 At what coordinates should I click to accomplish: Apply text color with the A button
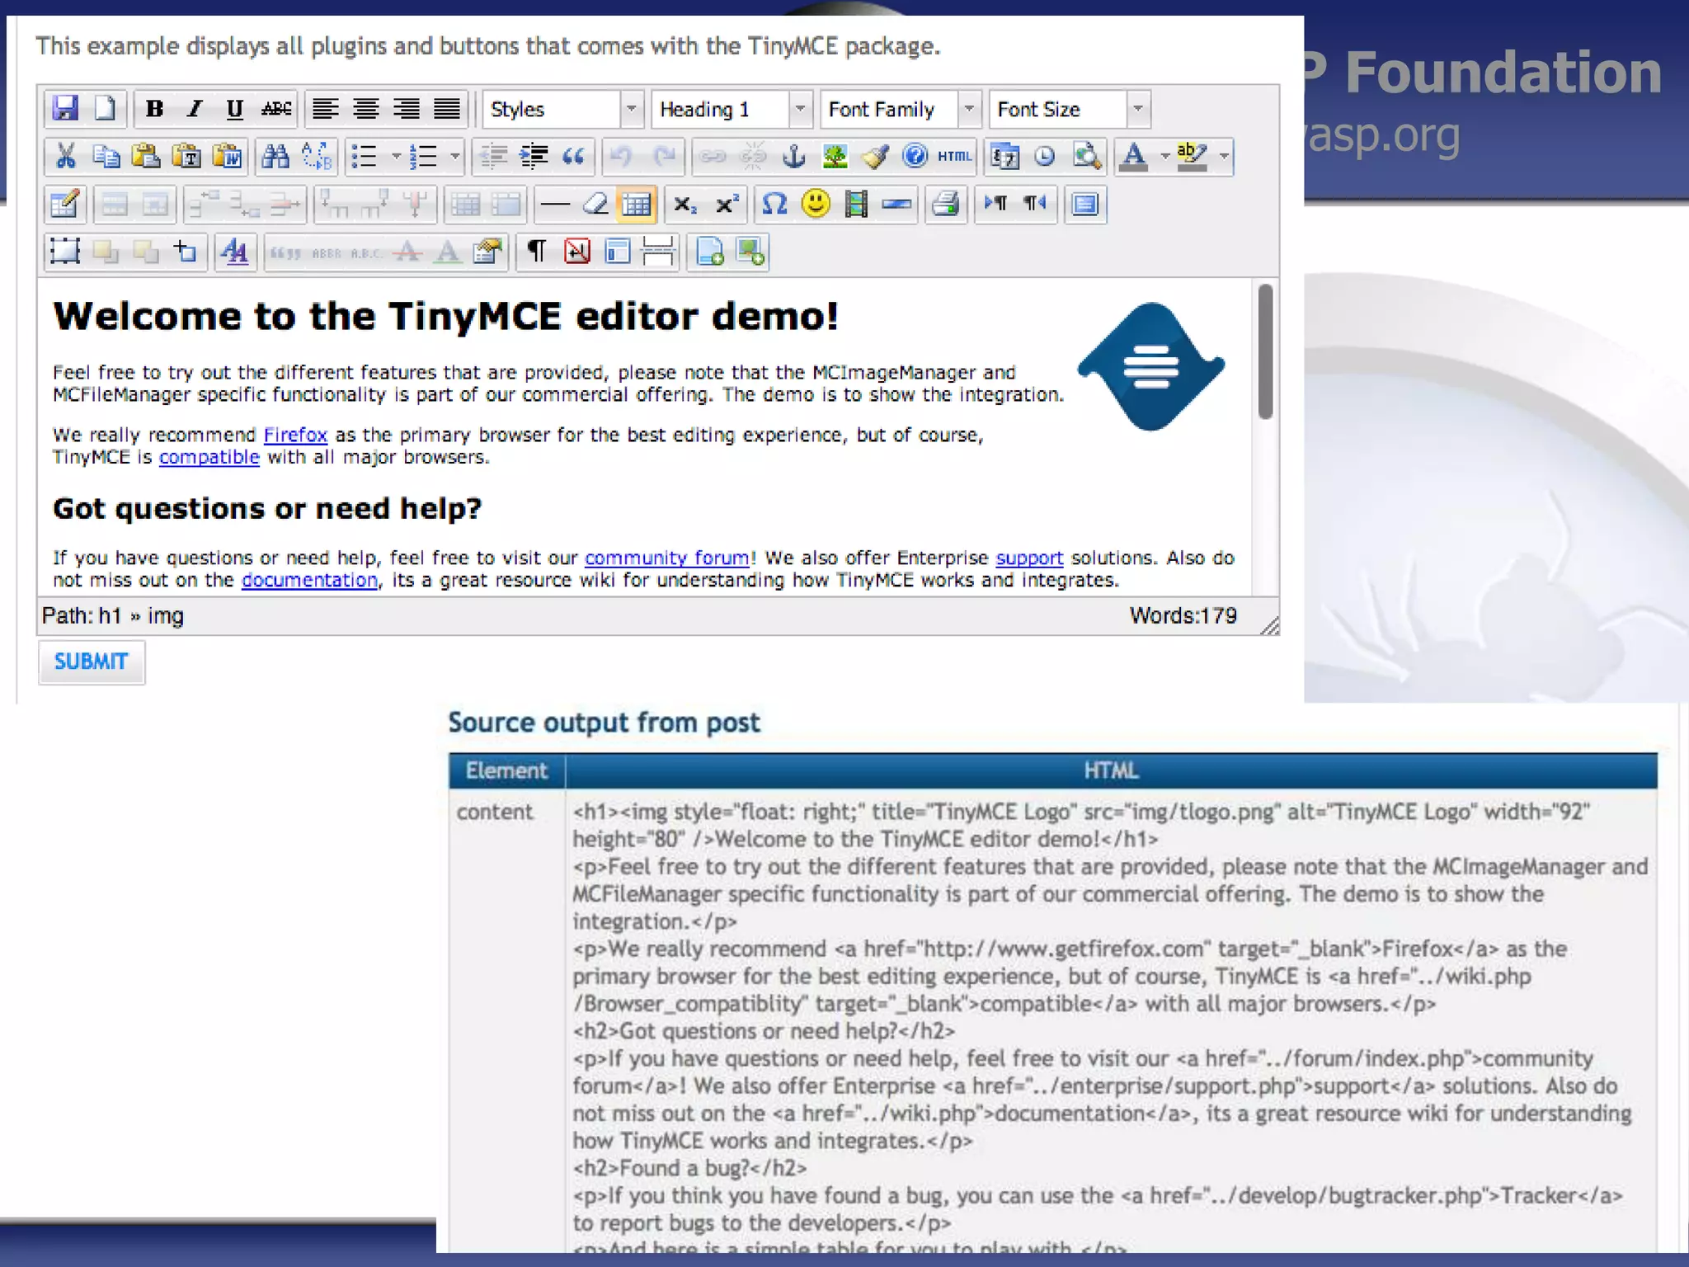click(x=1135, y=156)
